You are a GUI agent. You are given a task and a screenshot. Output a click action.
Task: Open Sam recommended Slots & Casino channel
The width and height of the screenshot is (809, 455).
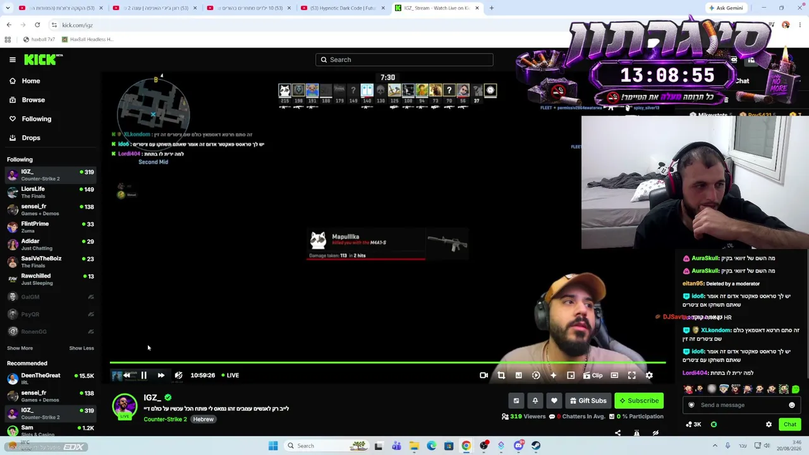pyautogui.click(x=51, y=431)
